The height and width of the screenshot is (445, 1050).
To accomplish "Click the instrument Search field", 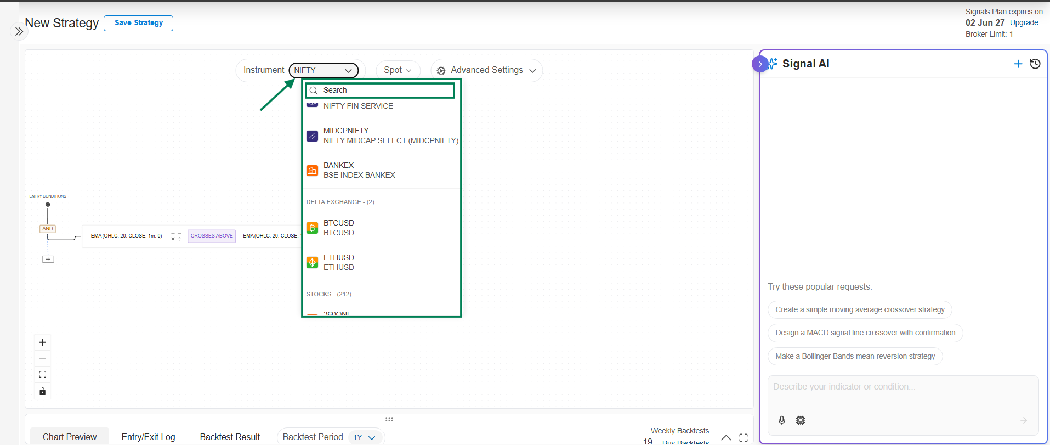I will coord(384,90).
